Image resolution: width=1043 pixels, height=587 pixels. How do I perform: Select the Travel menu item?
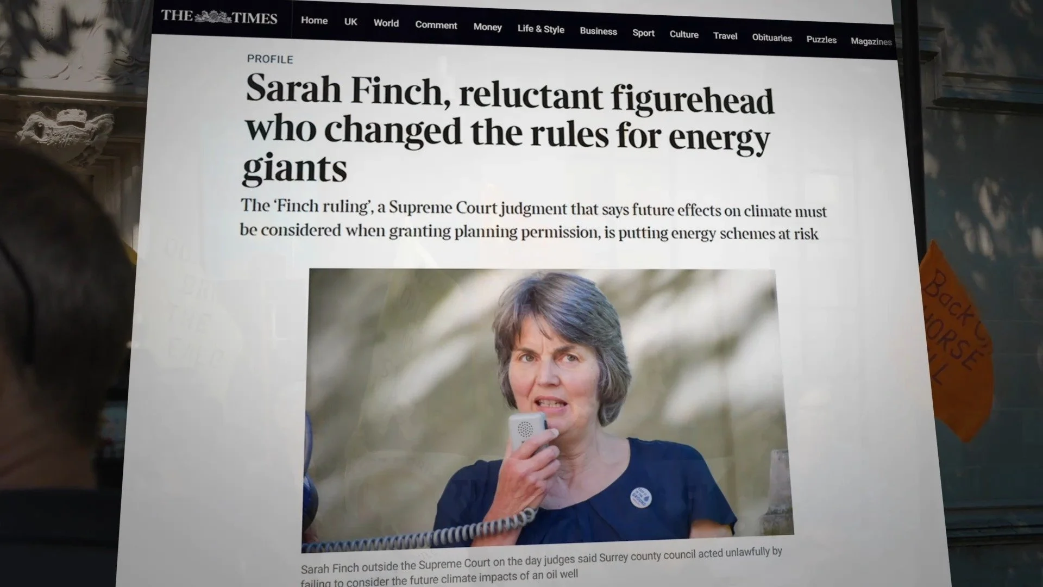(725, 36)
